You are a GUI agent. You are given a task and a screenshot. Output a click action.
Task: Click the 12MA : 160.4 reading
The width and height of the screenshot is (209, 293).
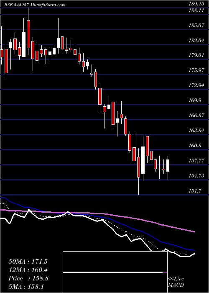click(28, 270)
